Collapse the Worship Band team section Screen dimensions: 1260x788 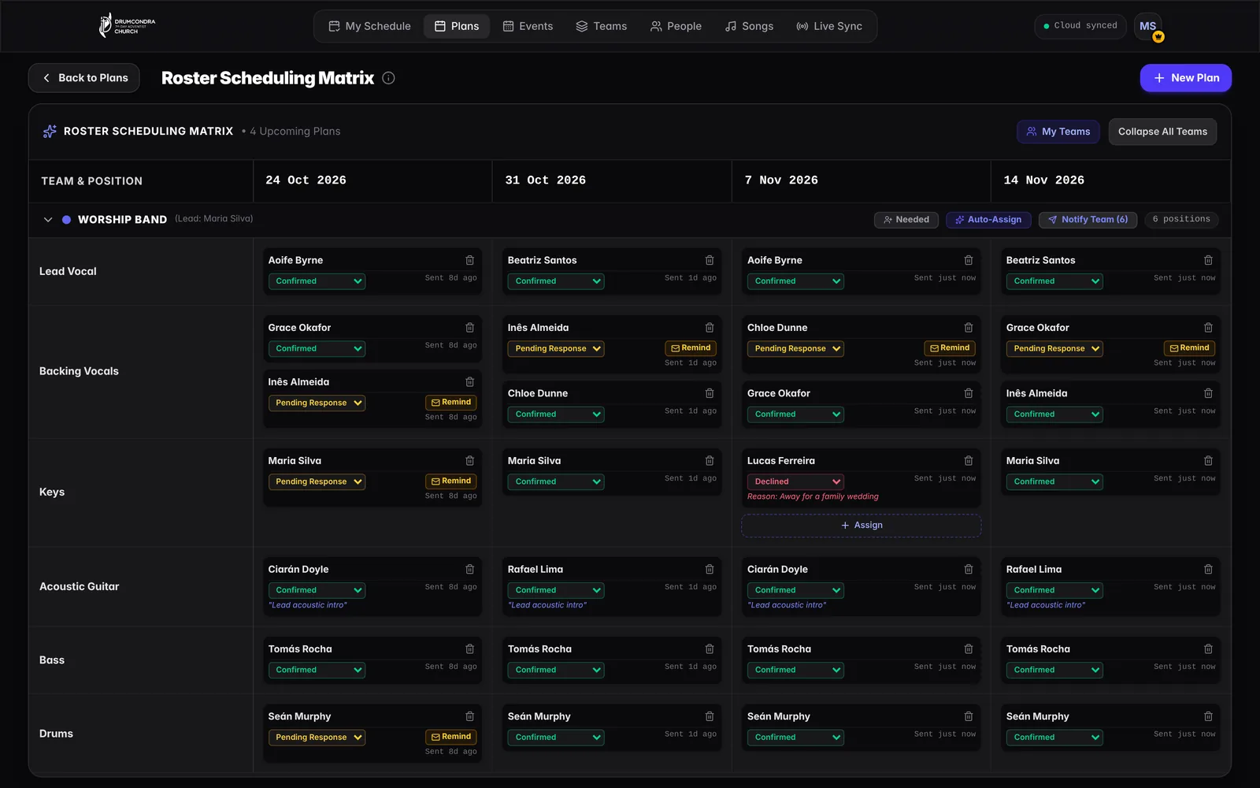click(x=48, y=220)
